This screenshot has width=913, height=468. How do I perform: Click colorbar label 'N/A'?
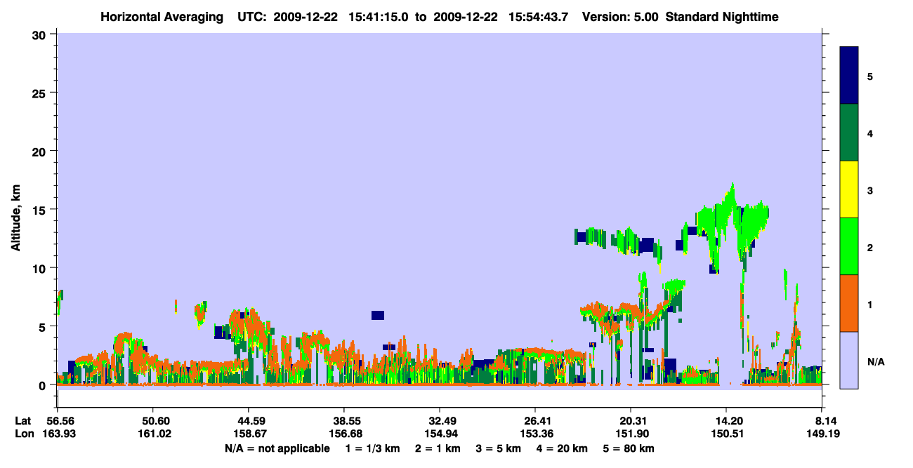click(876, 361)
